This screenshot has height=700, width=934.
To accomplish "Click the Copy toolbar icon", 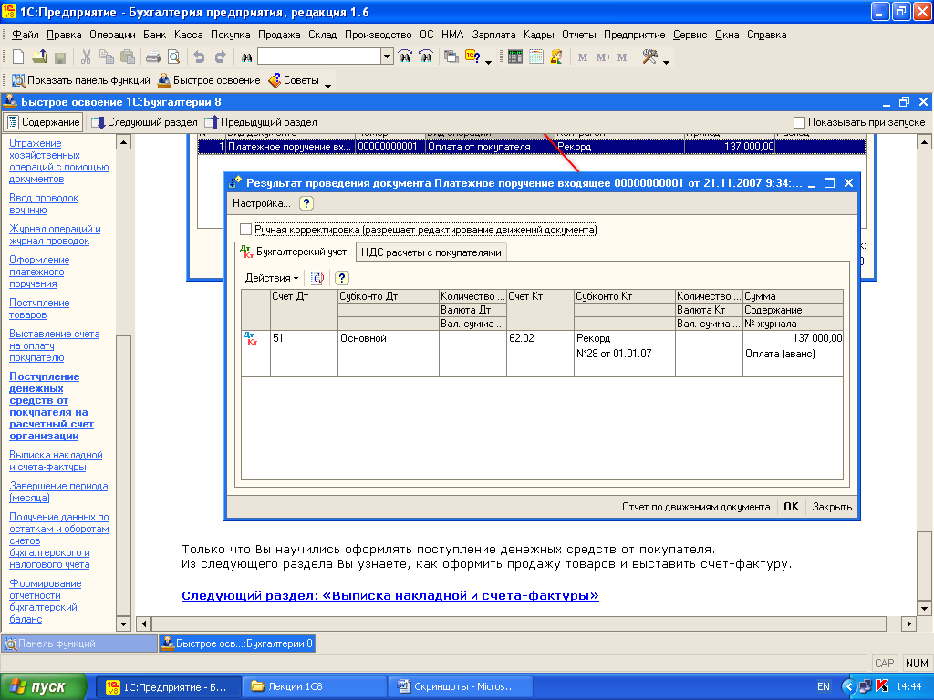I will click(107, 57).
